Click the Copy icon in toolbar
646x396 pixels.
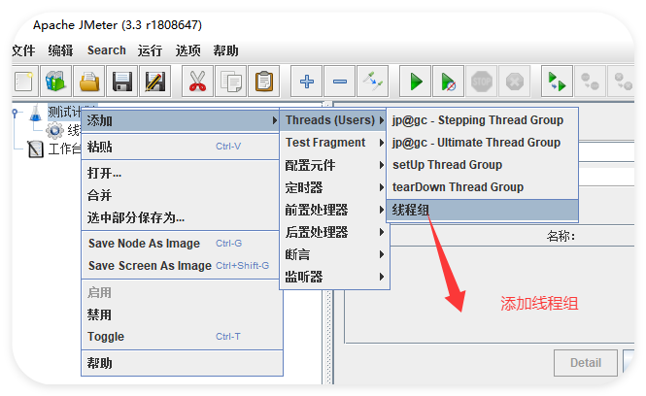coord(231,82)
